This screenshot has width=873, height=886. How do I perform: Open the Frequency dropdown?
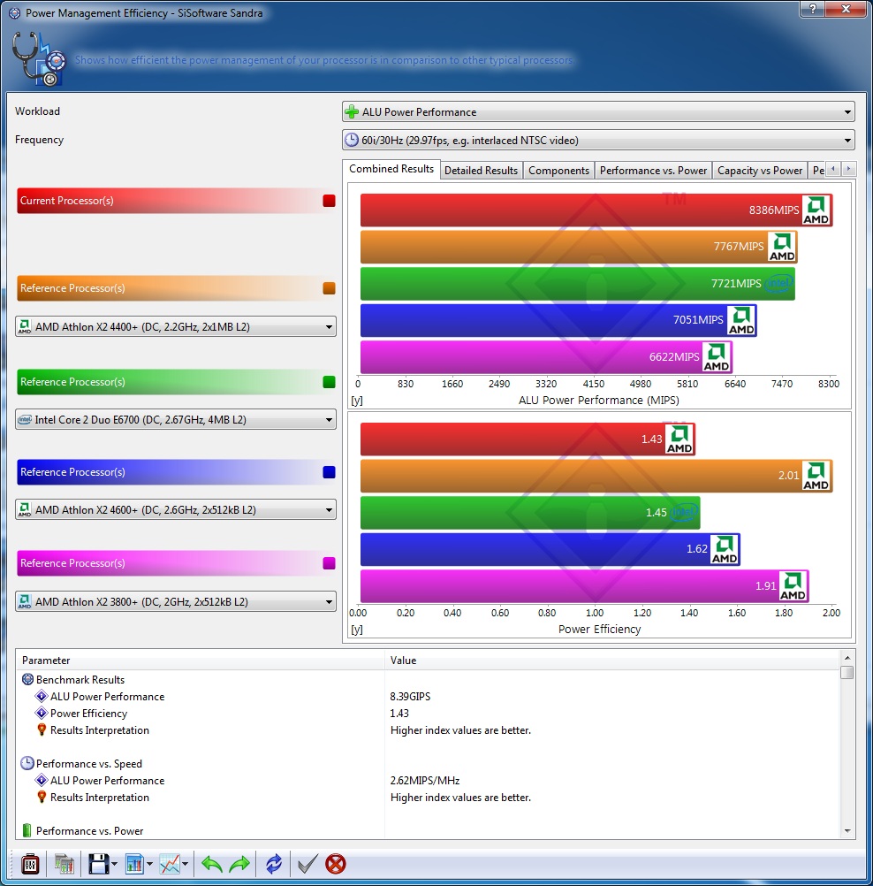[598, 140]
